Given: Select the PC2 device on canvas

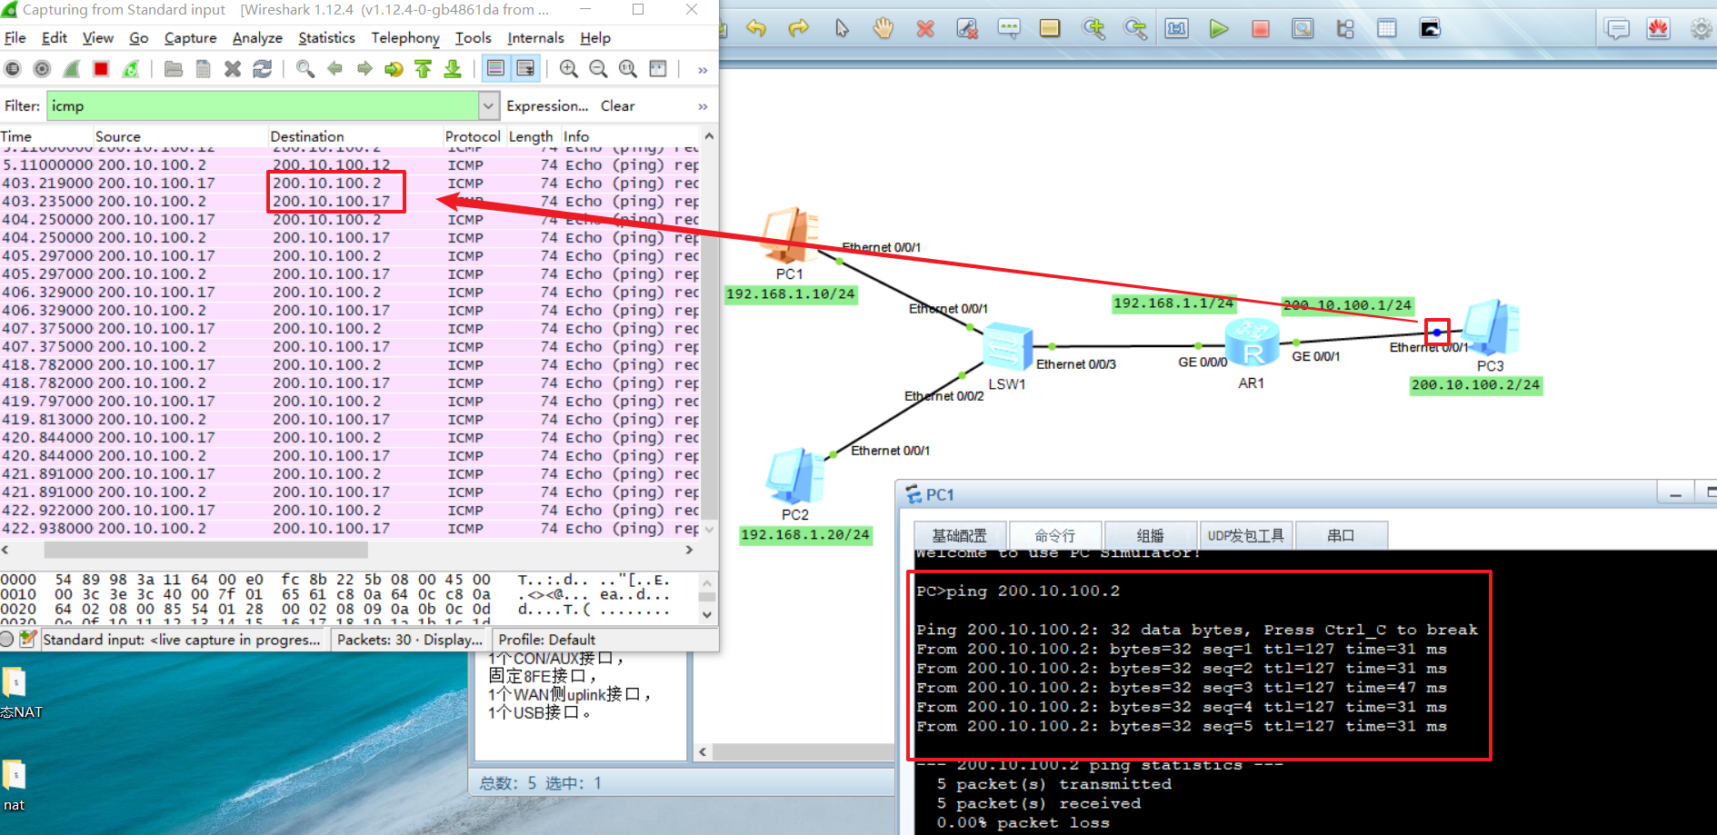Looking at the screenshot, I should 795,474.
